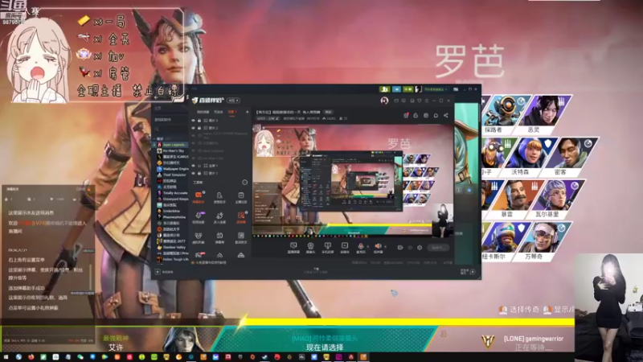Collapse the toolbox section
This screenshot has height=362, width=643.
point(245,183)
